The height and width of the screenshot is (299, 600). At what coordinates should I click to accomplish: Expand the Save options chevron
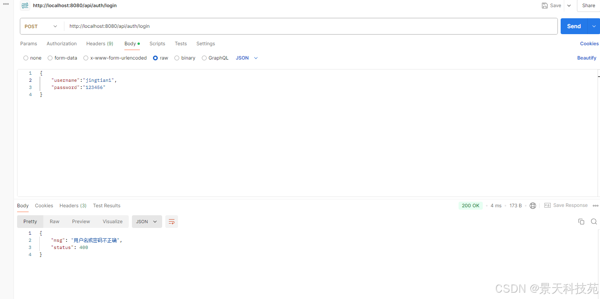point(569,6)
